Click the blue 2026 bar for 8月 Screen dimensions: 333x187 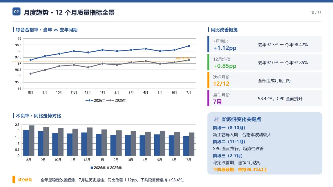[x=26, y=143]
